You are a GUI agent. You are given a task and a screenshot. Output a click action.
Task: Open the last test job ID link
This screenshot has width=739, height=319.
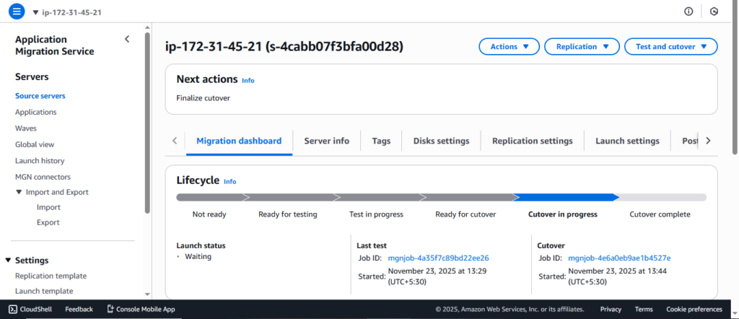[x=438, y=258]
